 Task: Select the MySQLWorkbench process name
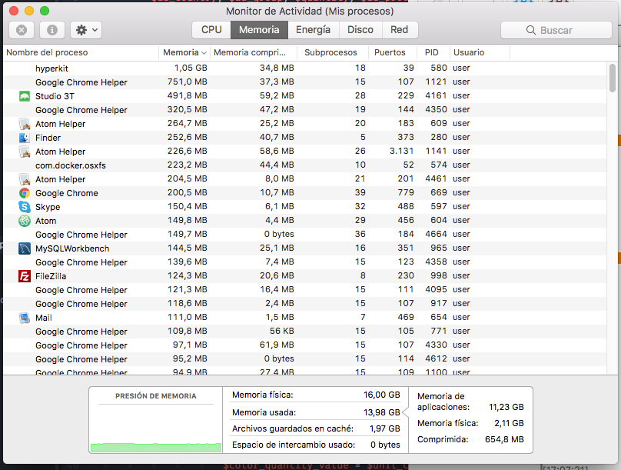click(72, 248)
